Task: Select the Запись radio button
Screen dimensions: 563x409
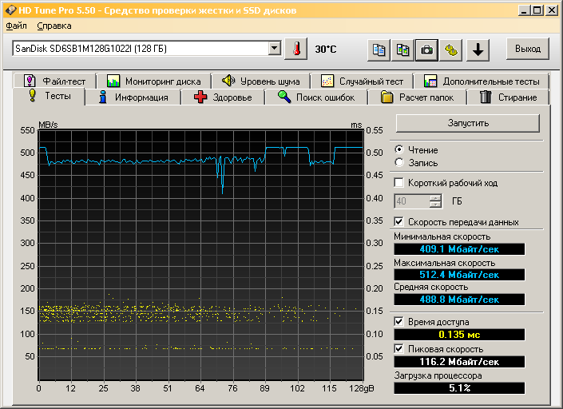Action: 399,162
